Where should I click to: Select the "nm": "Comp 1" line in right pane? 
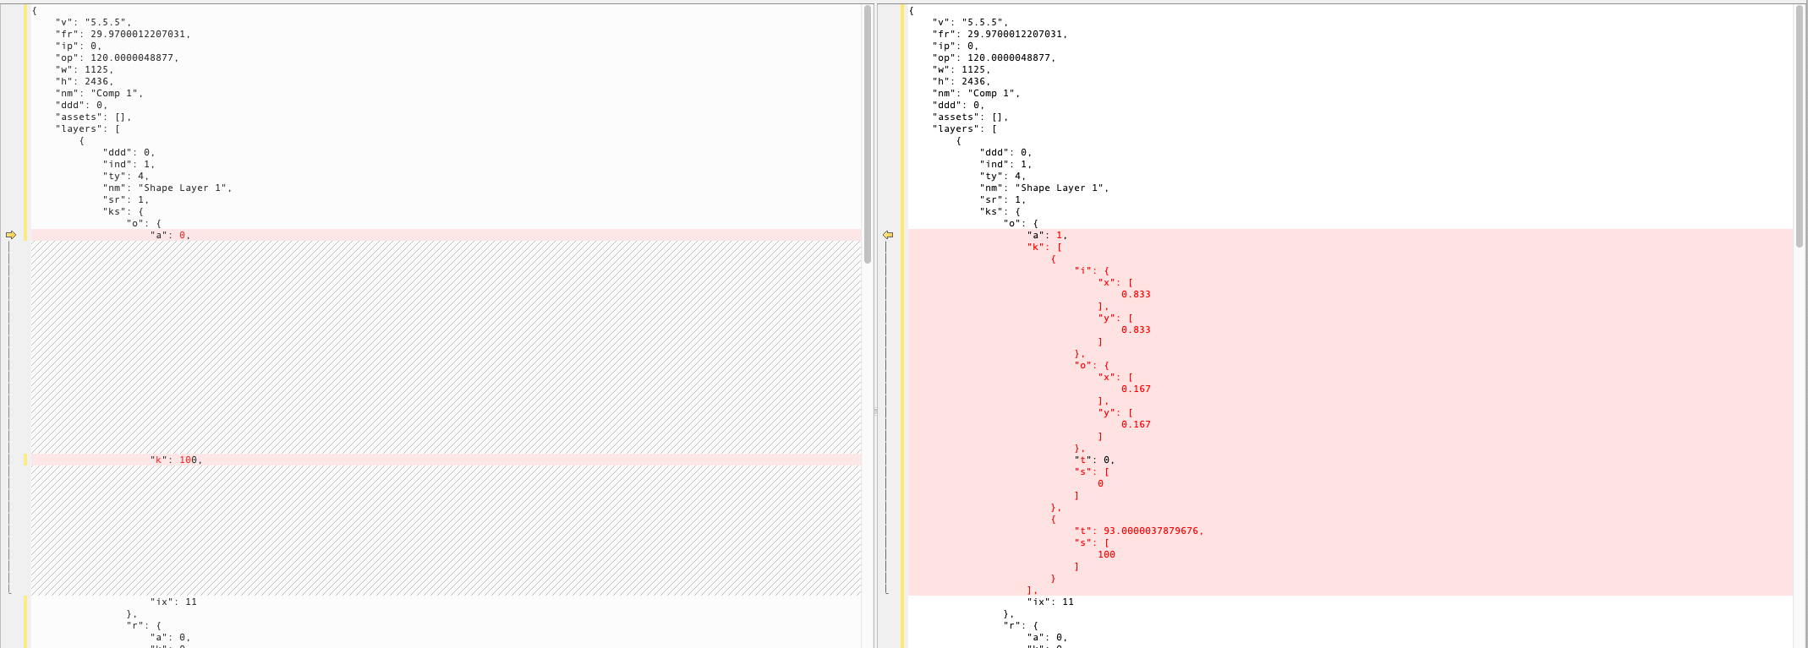pyautogui.click(x=977, y=93)
